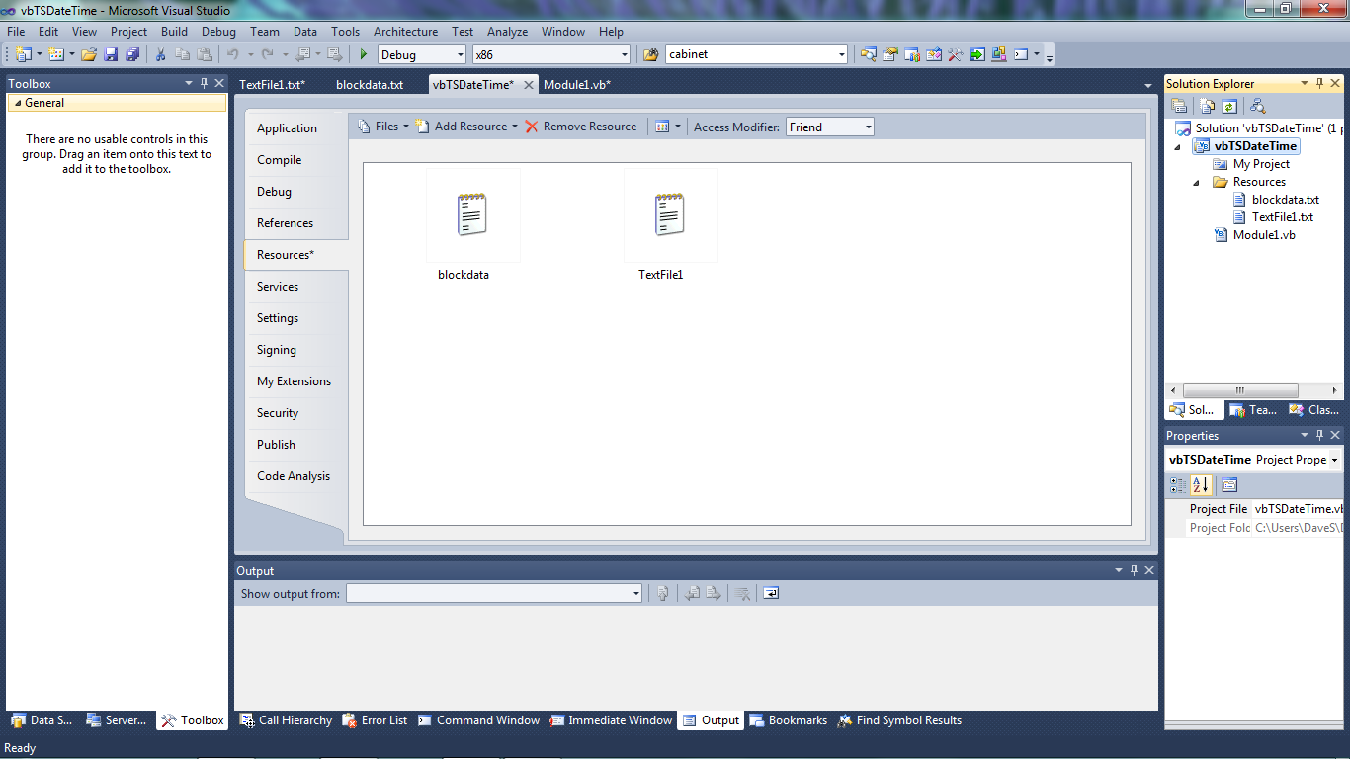Click the Find in Files toolbar icon

pos(650,55)
